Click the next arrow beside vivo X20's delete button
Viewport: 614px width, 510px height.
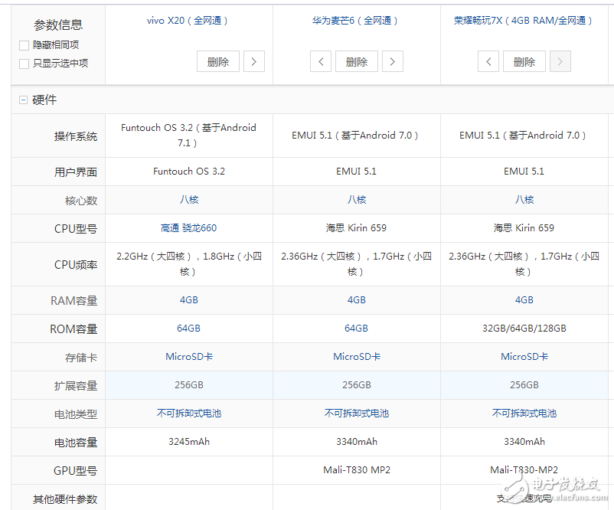tap(254, 61)
